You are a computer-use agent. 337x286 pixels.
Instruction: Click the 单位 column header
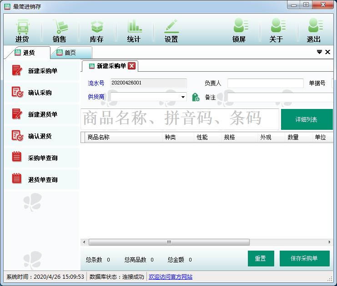322,137
